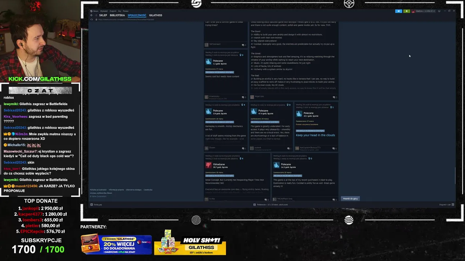Screen dimensions: 465x261
Task: Open 'Znajomi i czat' friends chat
Action: pos(446,204)
